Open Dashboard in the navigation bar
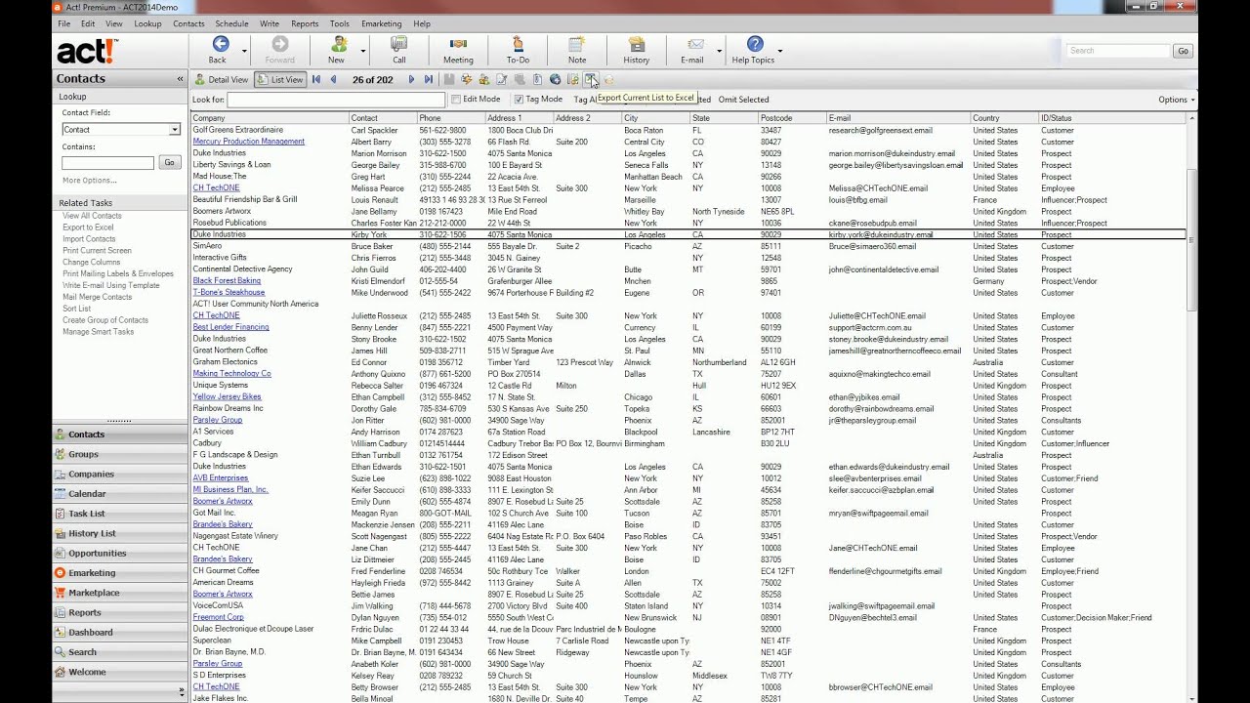The width and height of the screenshot is (1250, 703). [x=119, y=632]
